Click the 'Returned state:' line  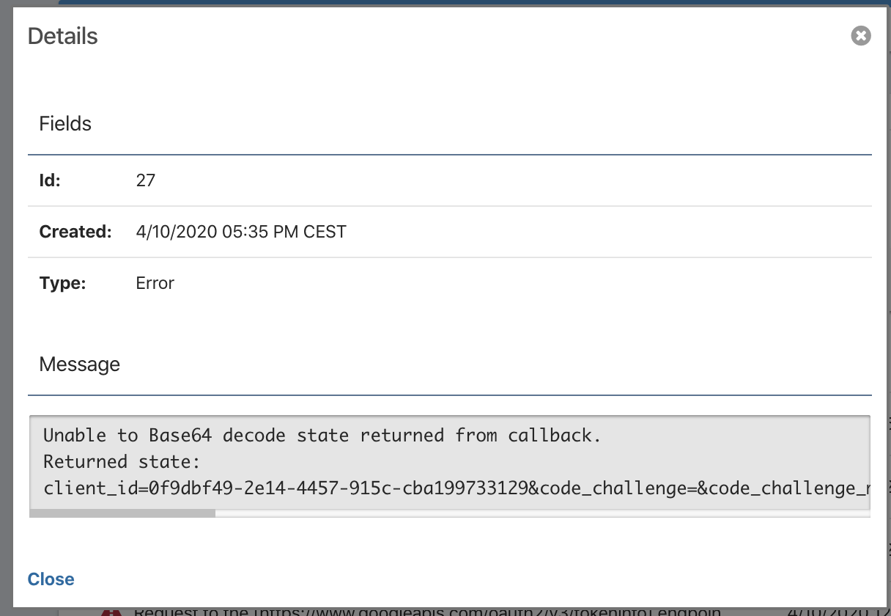point(122,462)
